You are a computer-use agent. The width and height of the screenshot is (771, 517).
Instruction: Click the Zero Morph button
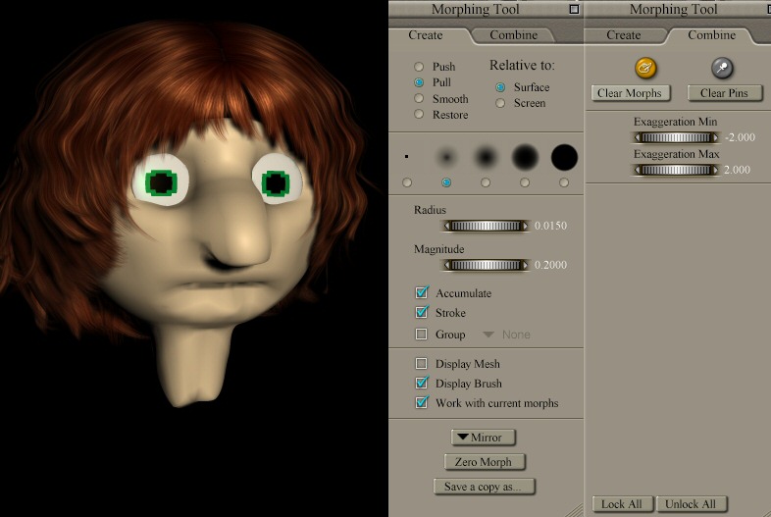click(484, 462)
